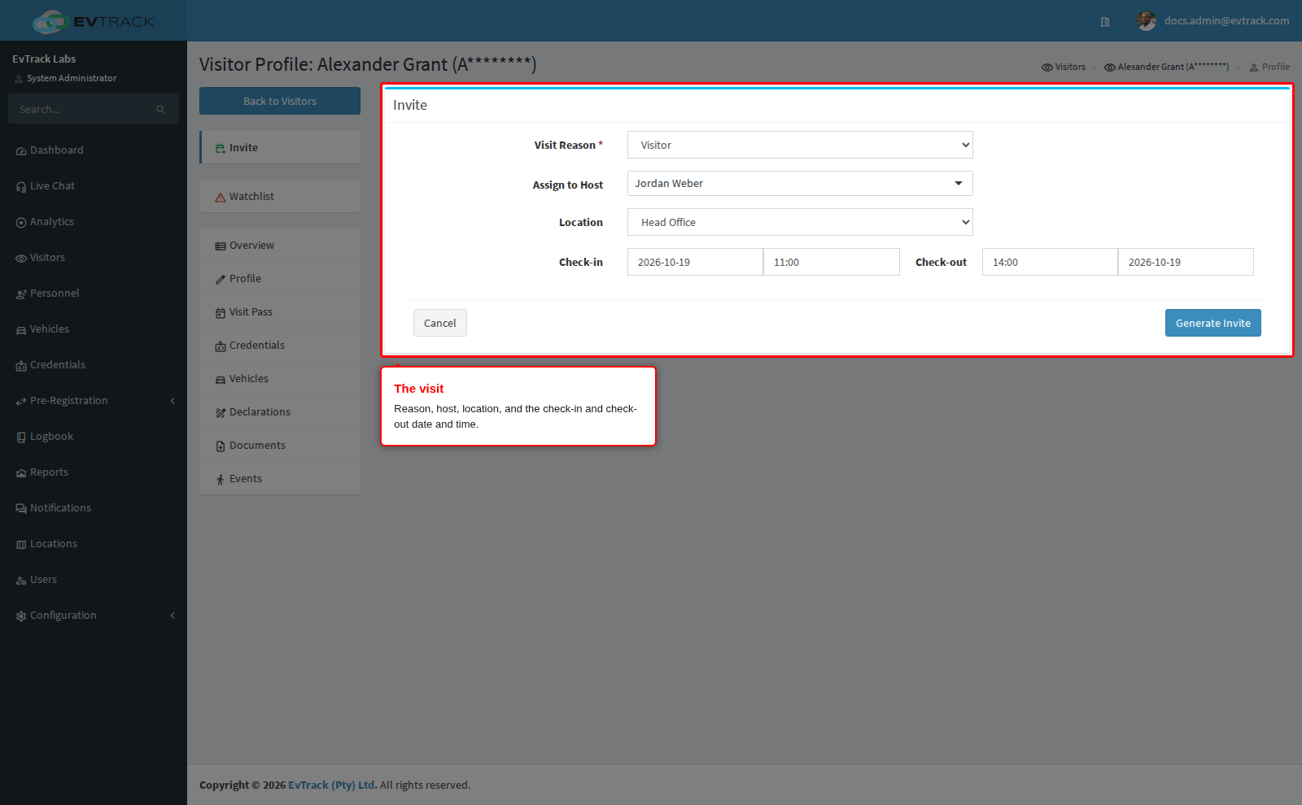
Task: Open the Visit Reason dropdown
Action: point(800,145)
